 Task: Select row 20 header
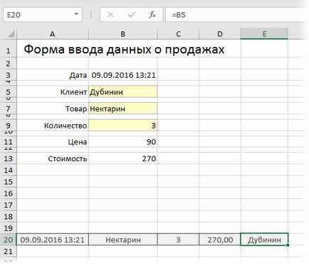[x=9, y=240]
